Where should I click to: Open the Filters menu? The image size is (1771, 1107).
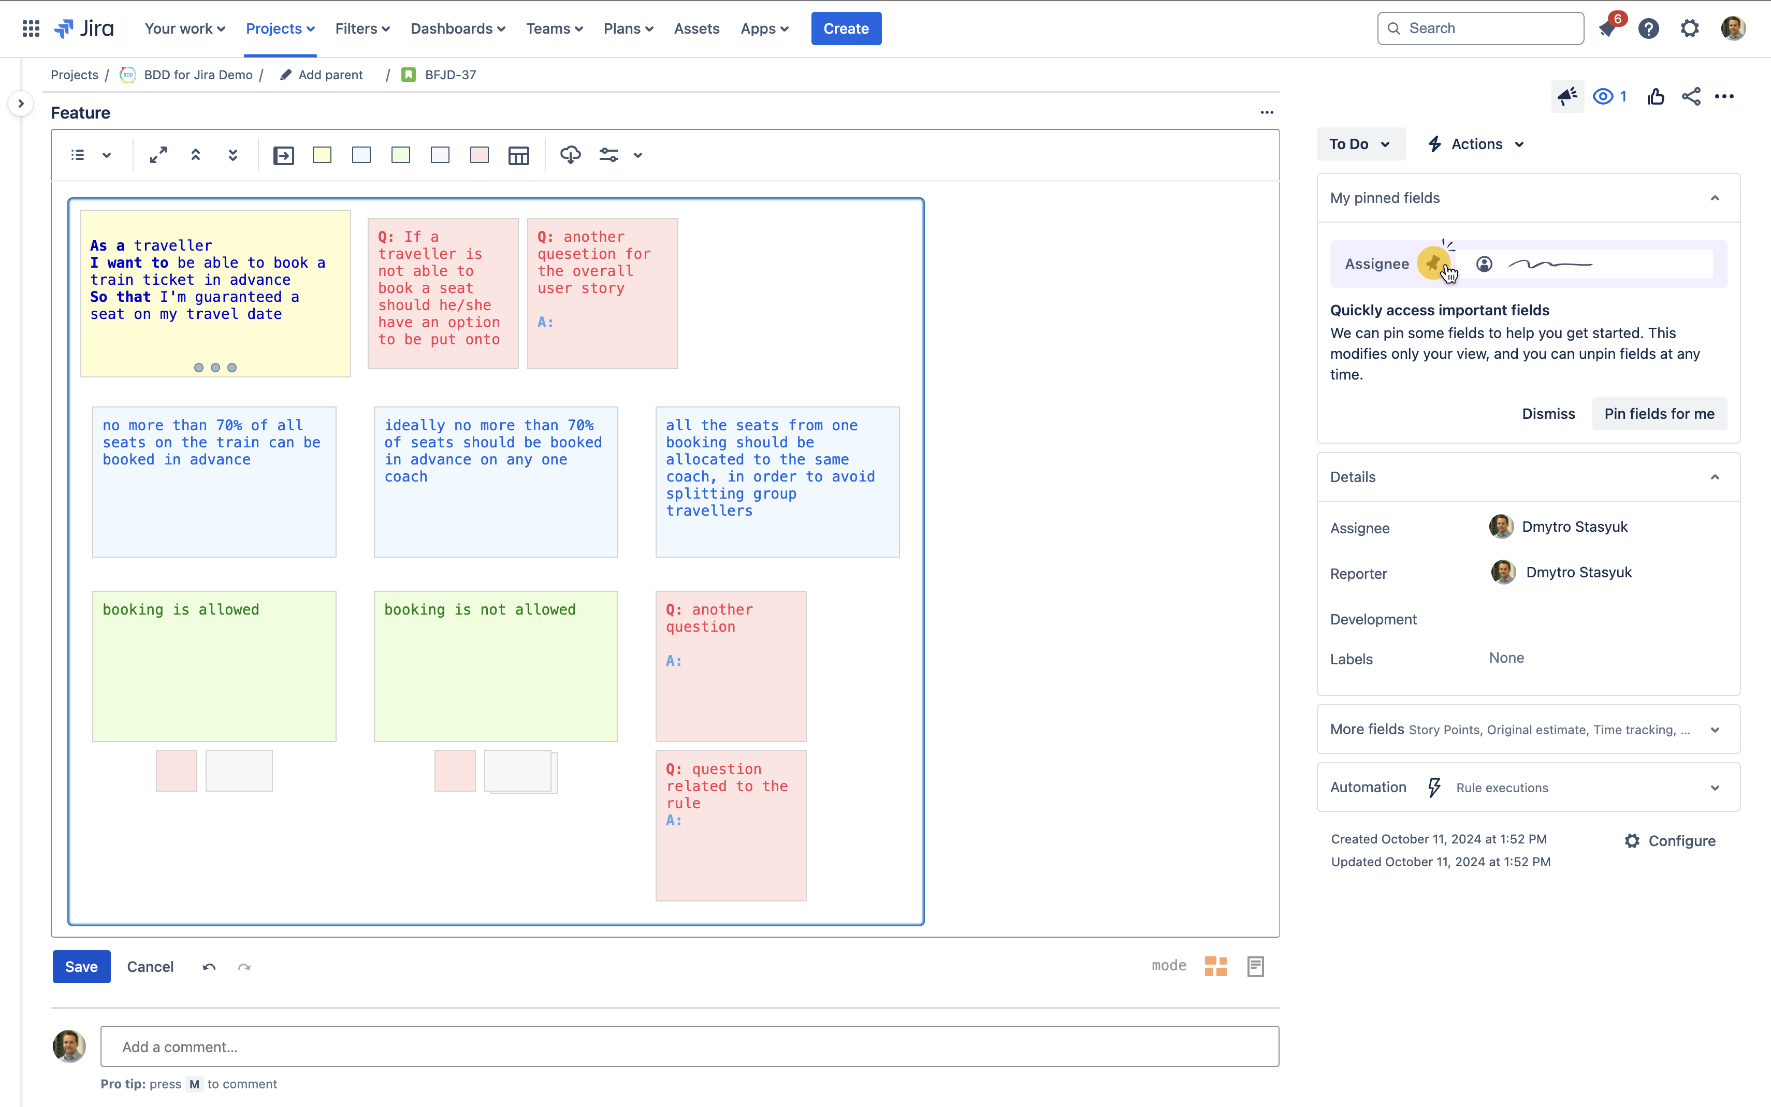tap(362, 28)
